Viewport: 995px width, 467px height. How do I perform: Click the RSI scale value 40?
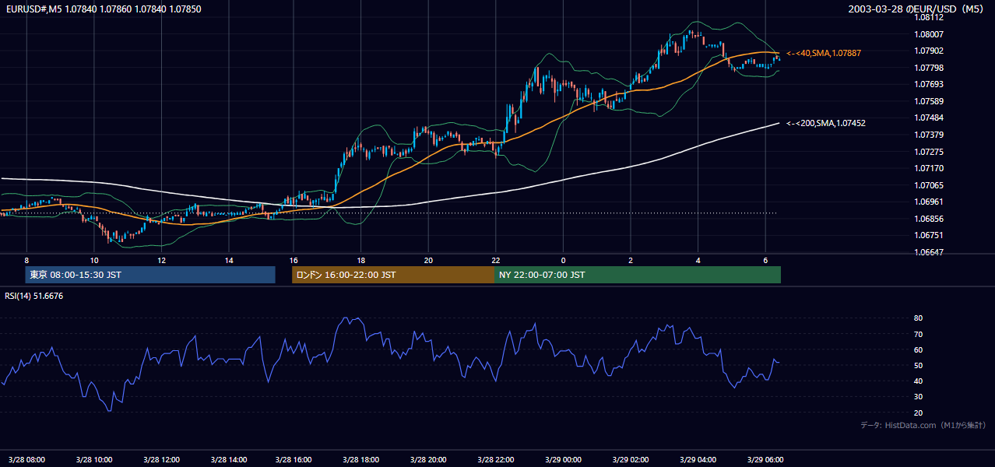[x=918, y=381]
